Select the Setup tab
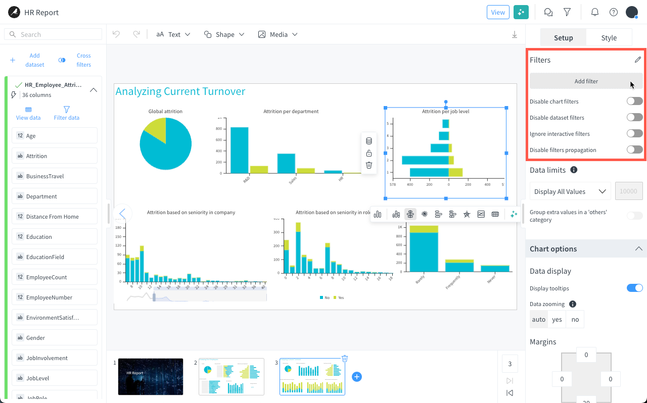The width and height of the screenshot is (647, 403). coord(563,38)
